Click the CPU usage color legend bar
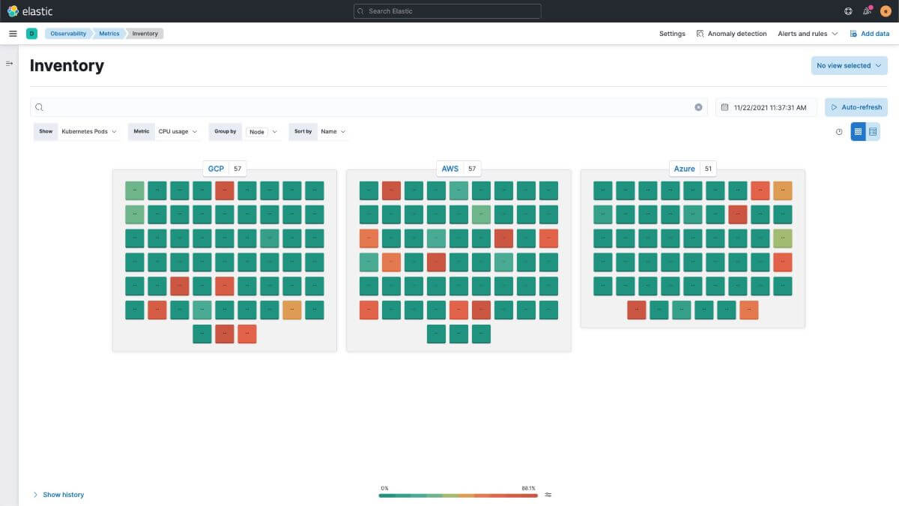 coord(458,496)
